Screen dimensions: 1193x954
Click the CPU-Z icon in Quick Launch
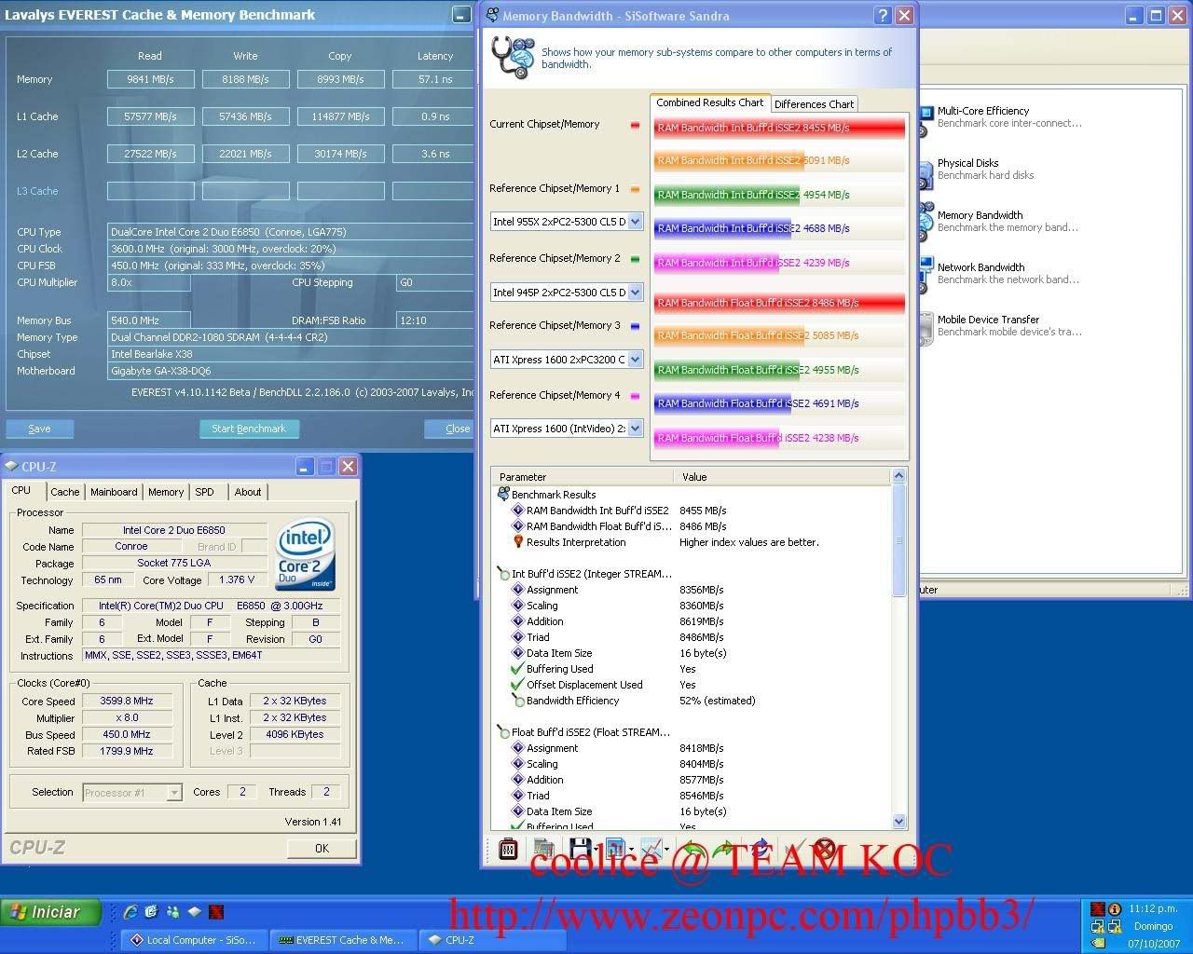click(195, 912)
